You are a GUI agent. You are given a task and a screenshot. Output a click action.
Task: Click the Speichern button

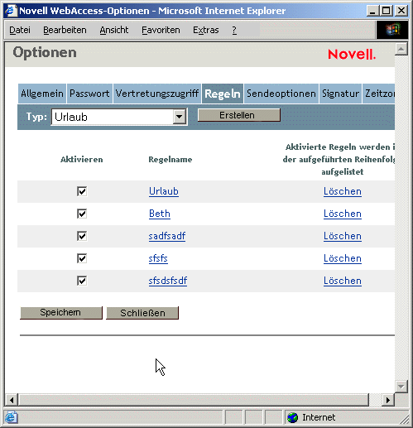[61, 313]
